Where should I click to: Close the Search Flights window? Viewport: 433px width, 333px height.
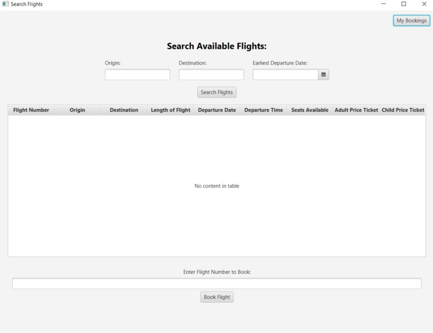424,4
